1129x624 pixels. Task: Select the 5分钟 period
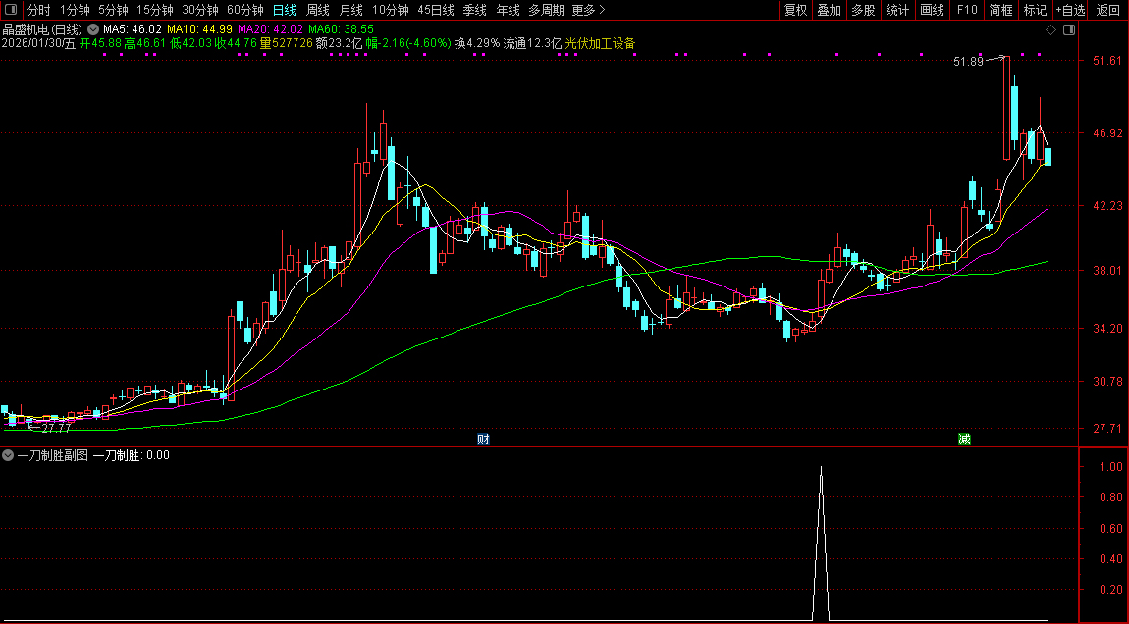(113, 10)
